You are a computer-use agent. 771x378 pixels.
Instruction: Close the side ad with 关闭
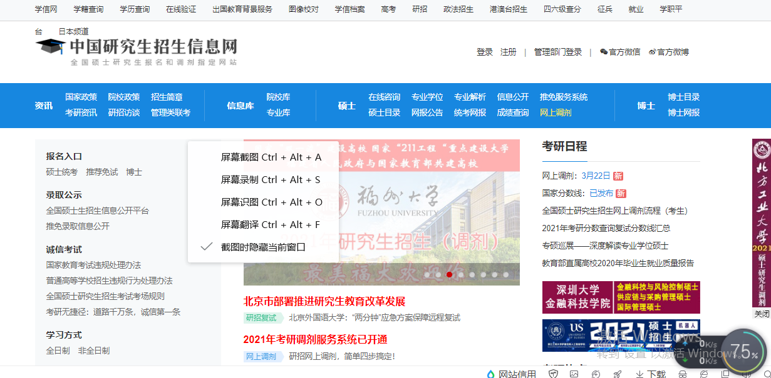(762, 314)
